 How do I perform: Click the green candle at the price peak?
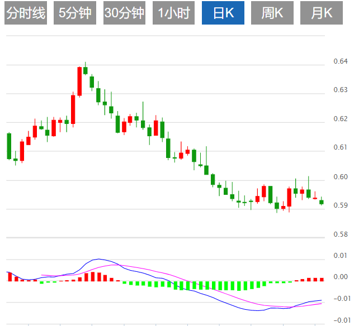(86, 70)
